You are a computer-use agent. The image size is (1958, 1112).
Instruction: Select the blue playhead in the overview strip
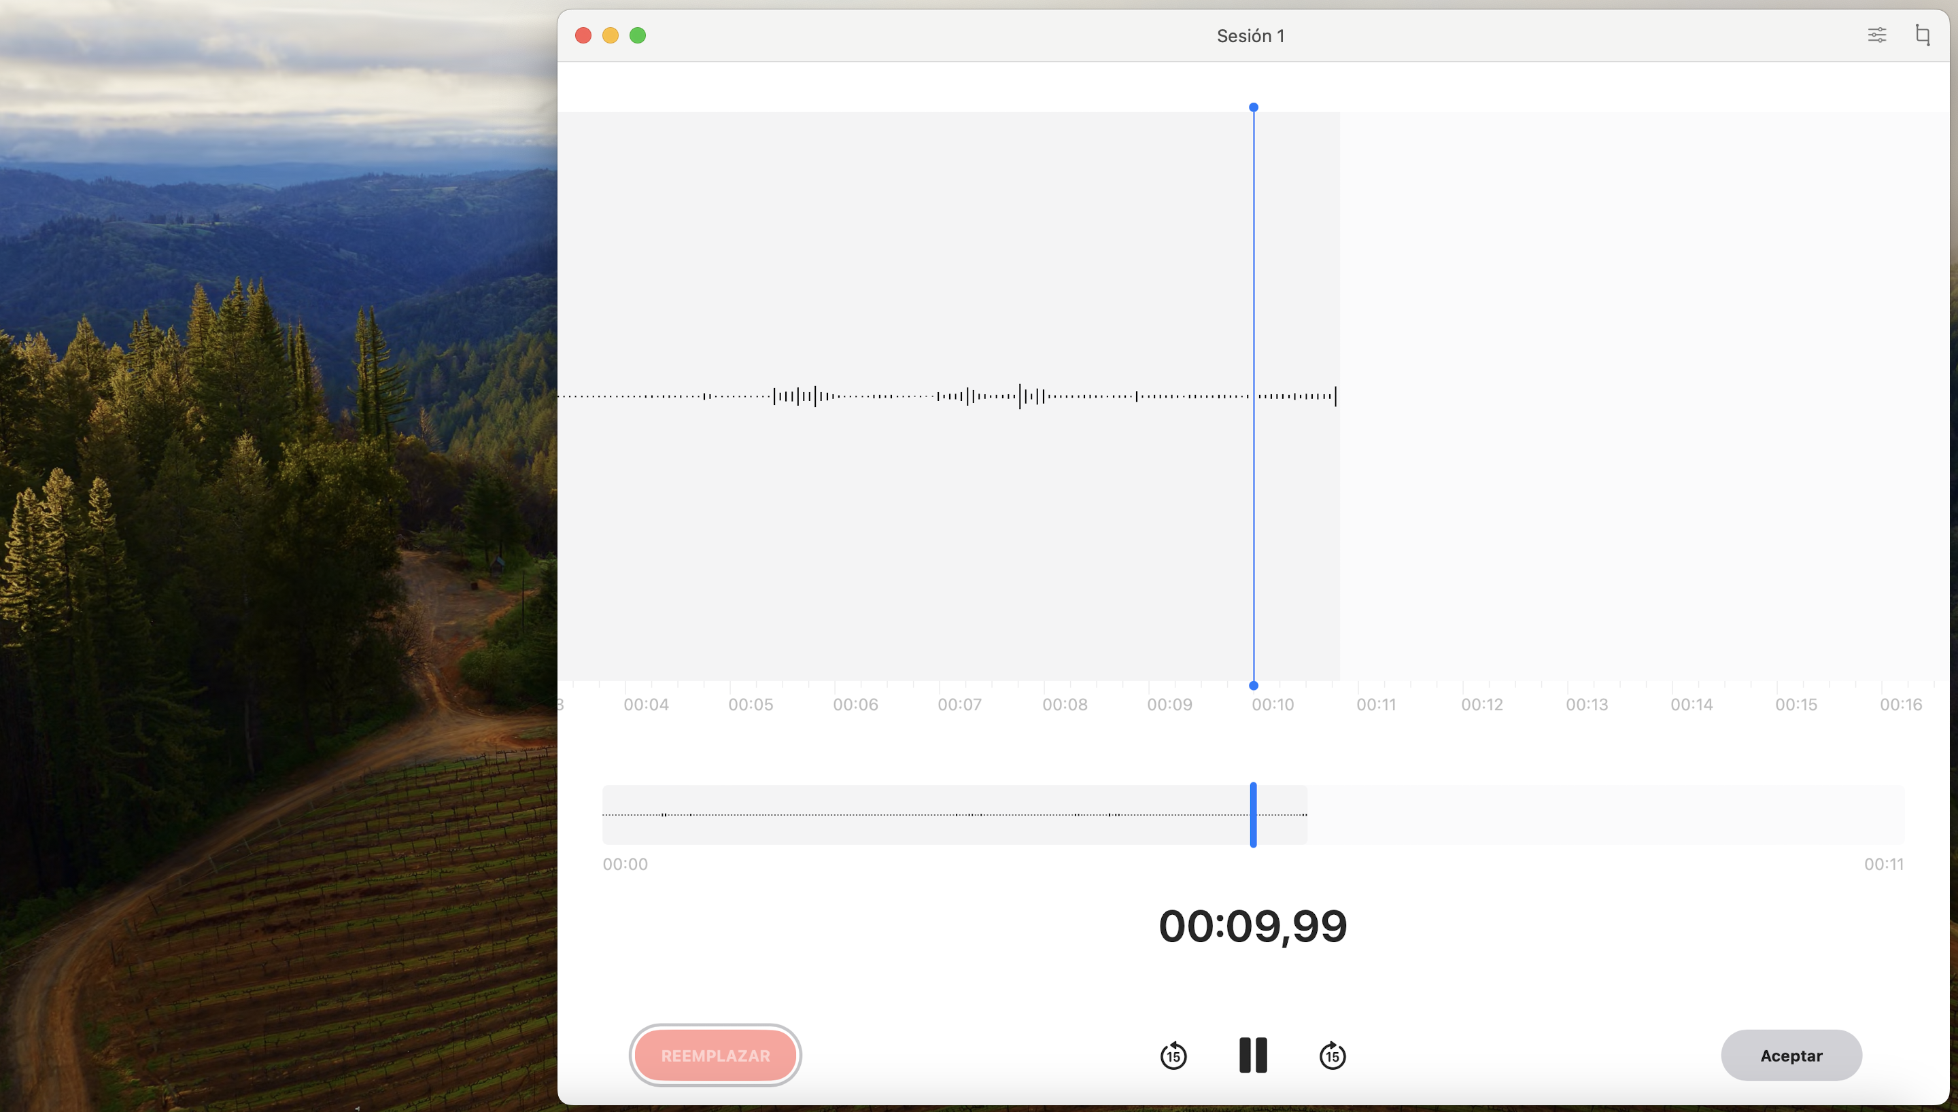tap(1252, 815)
